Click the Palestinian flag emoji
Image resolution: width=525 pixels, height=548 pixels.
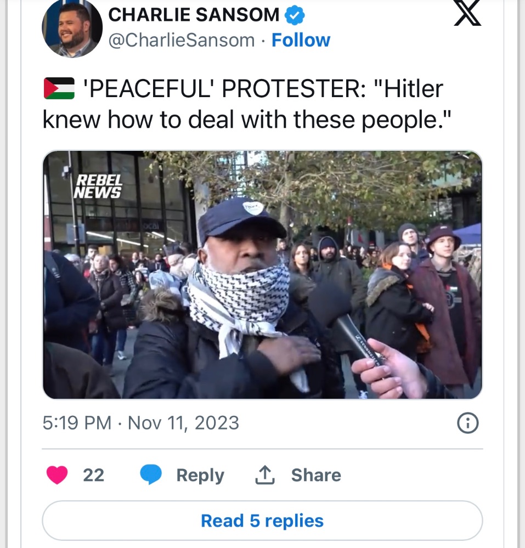point(59,88)
